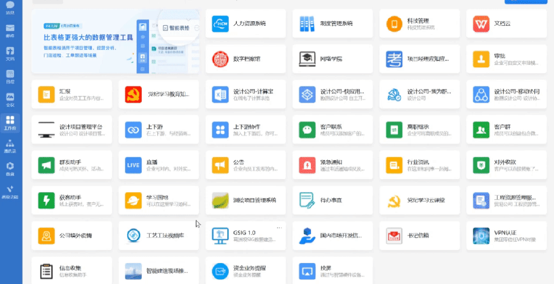Open more options on GSIG 1.0 card

(x=280, y=227)
